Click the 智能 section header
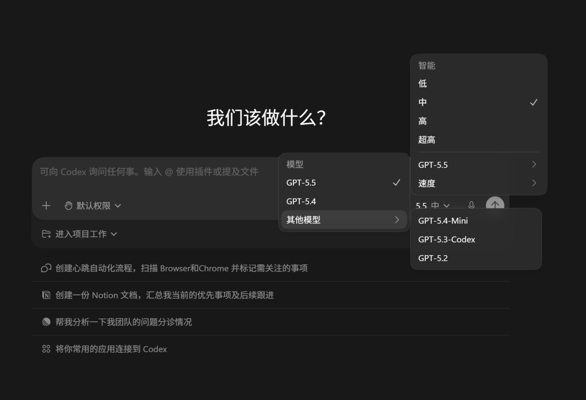 (427, 66)
